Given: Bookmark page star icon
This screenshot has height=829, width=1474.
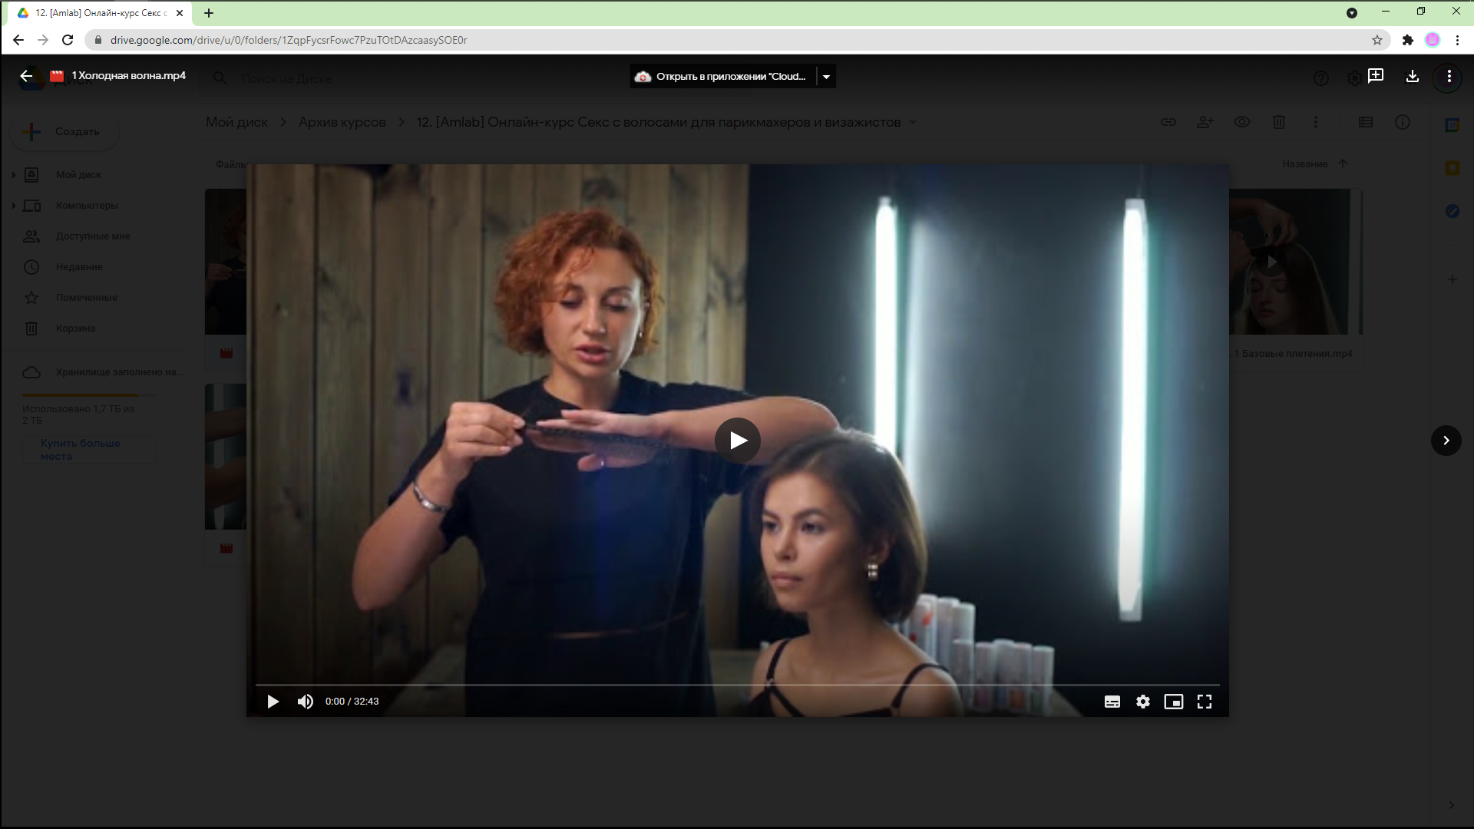Looking at the screenshot, I should (x=1377, y=40).
